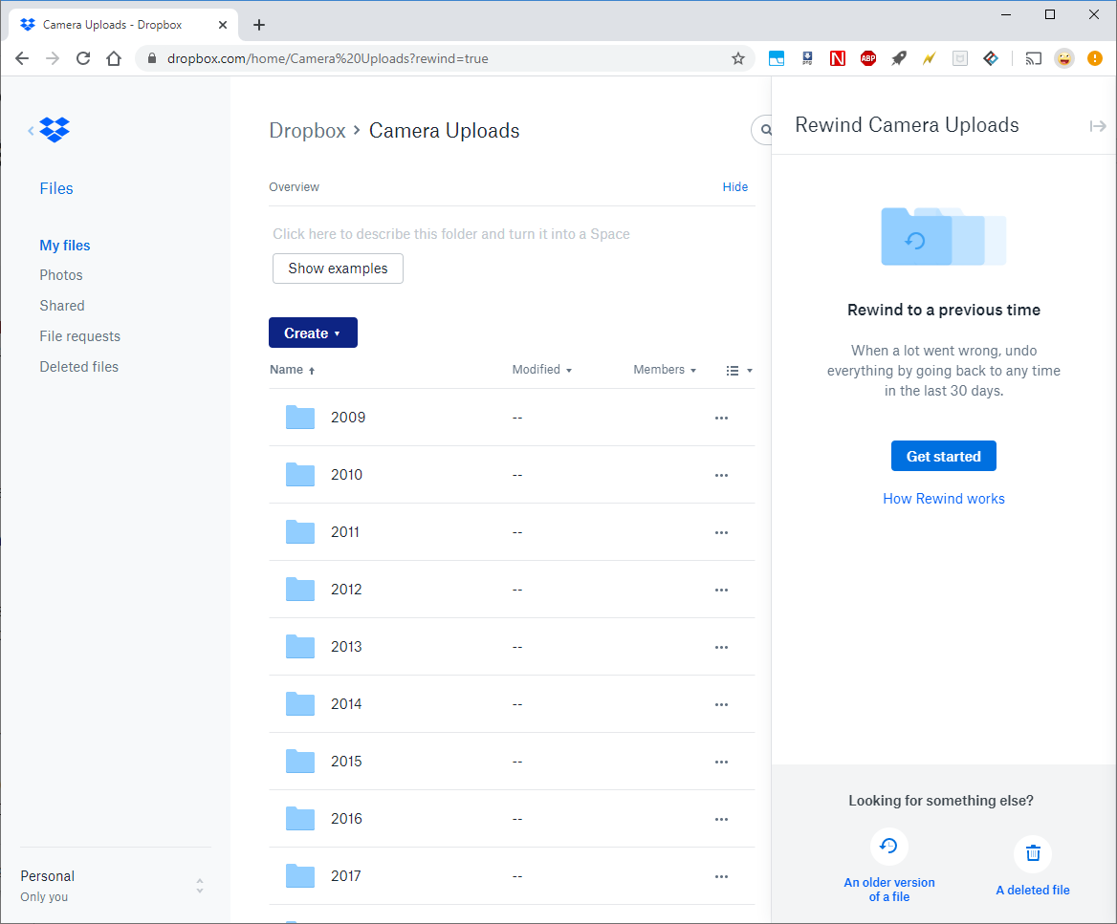The height and width of the screenshot is (924, 1117).
Task: Click the folder description field
Action: click(451, 234)
